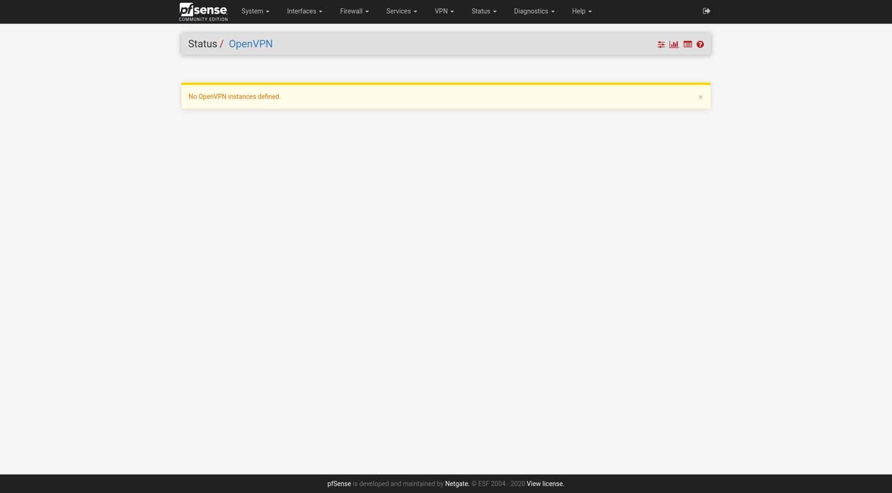Click the 'No OpenVPN instances defined.' message text

tap(235, 97)
